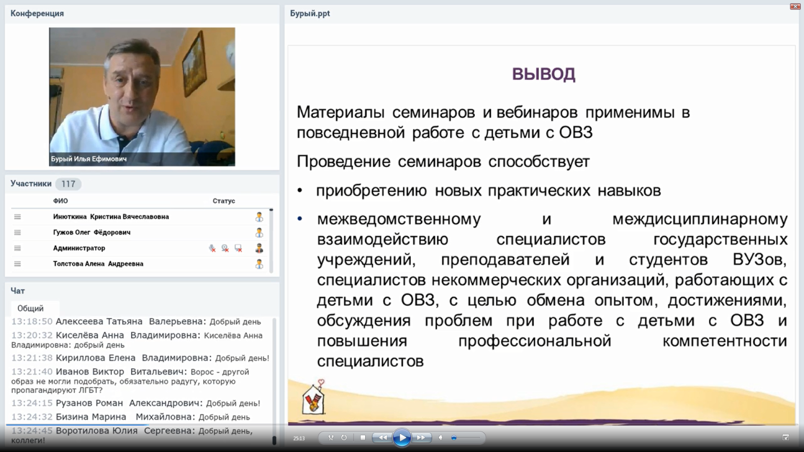Screen dimensions: 804x452
Task: Click the chat message from Воротилова Юлия Сергеевна
Action: click(x=132, y=435)
